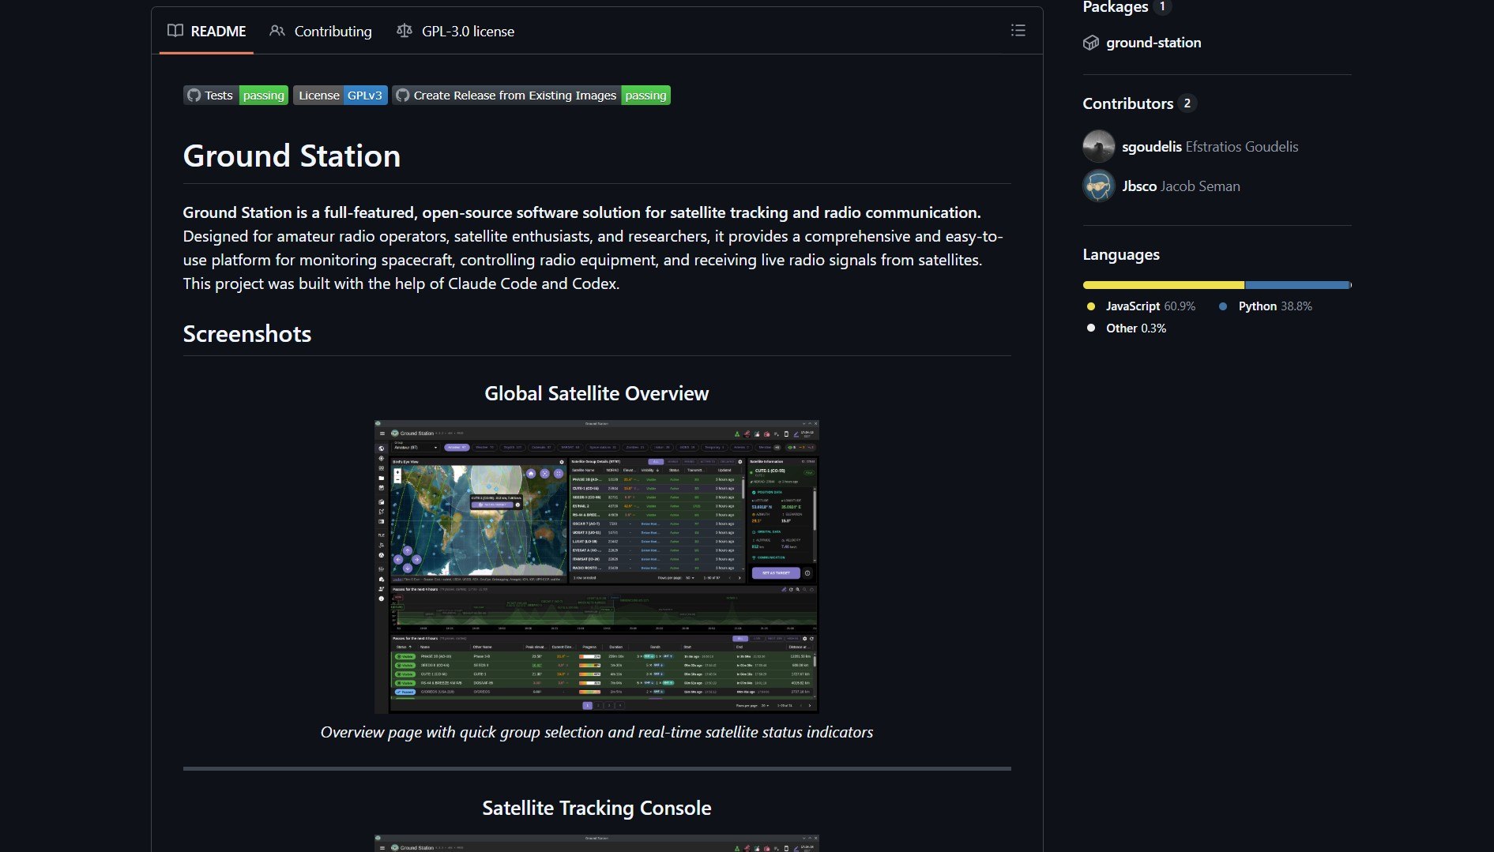Image resolution: width=1494 pixels, height=852 pixels.
Task: Open the ground-station package link
Action: (1153, 43)
